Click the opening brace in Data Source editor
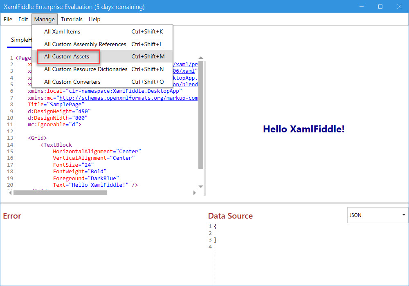 pos(215,226)
